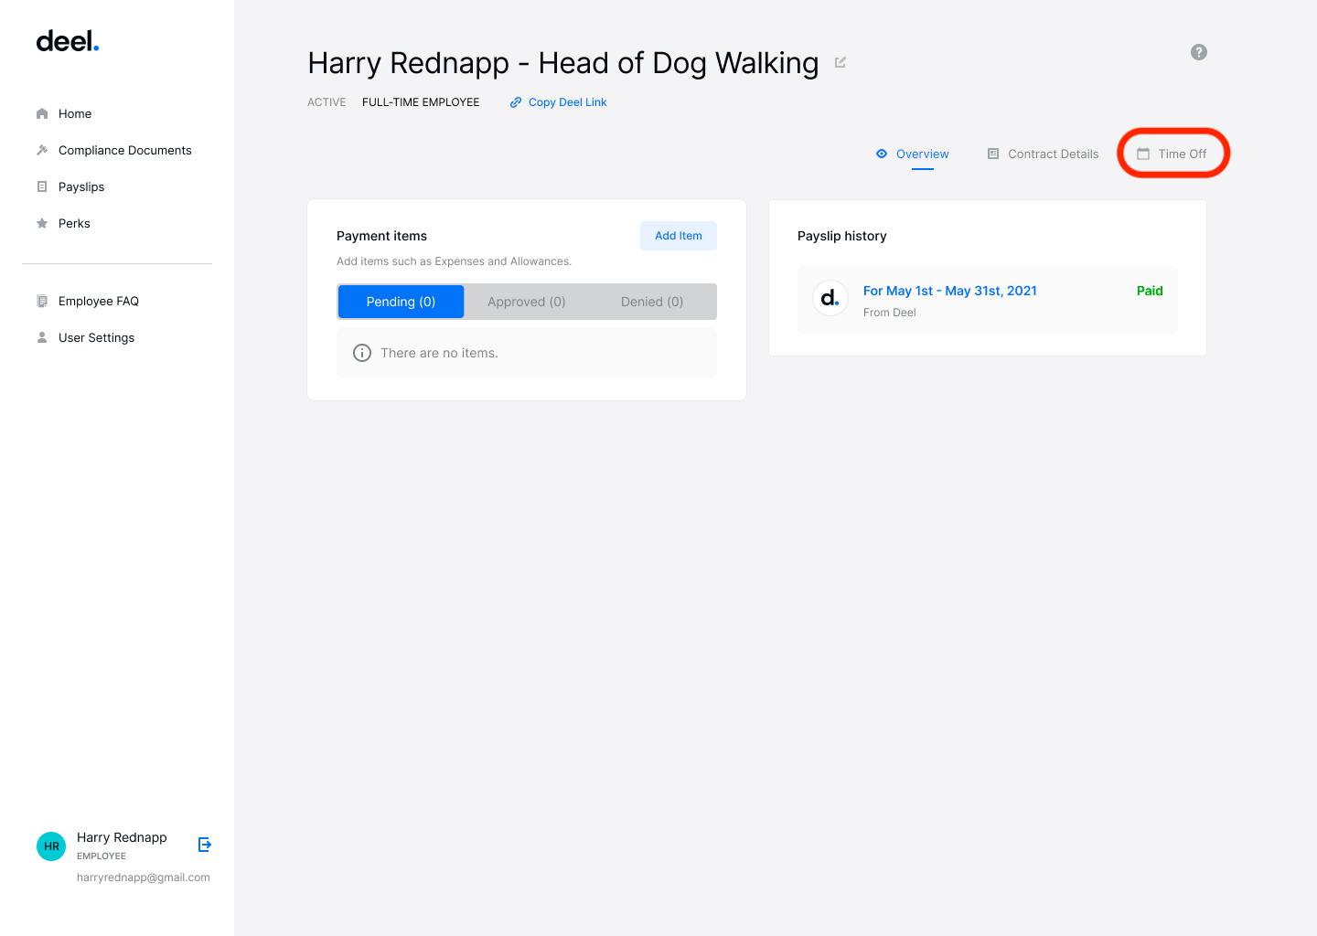Image resolution: width=1317 pixels, height=936 pixels.
Task: Open Payslips in sidebar
Action: point(81,187)
